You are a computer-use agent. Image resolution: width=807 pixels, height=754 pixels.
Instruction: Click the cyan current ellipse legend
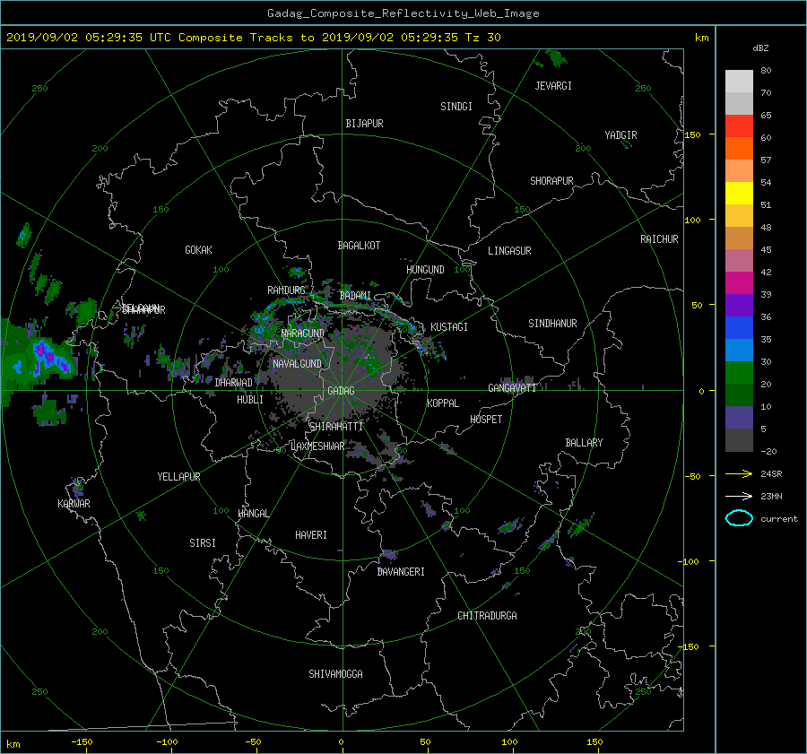pyautogui.click(x=739, y=518)
